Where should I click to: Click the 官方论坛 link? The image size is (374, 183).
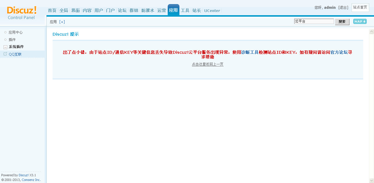pyautogui.click(x=339, y=52)
